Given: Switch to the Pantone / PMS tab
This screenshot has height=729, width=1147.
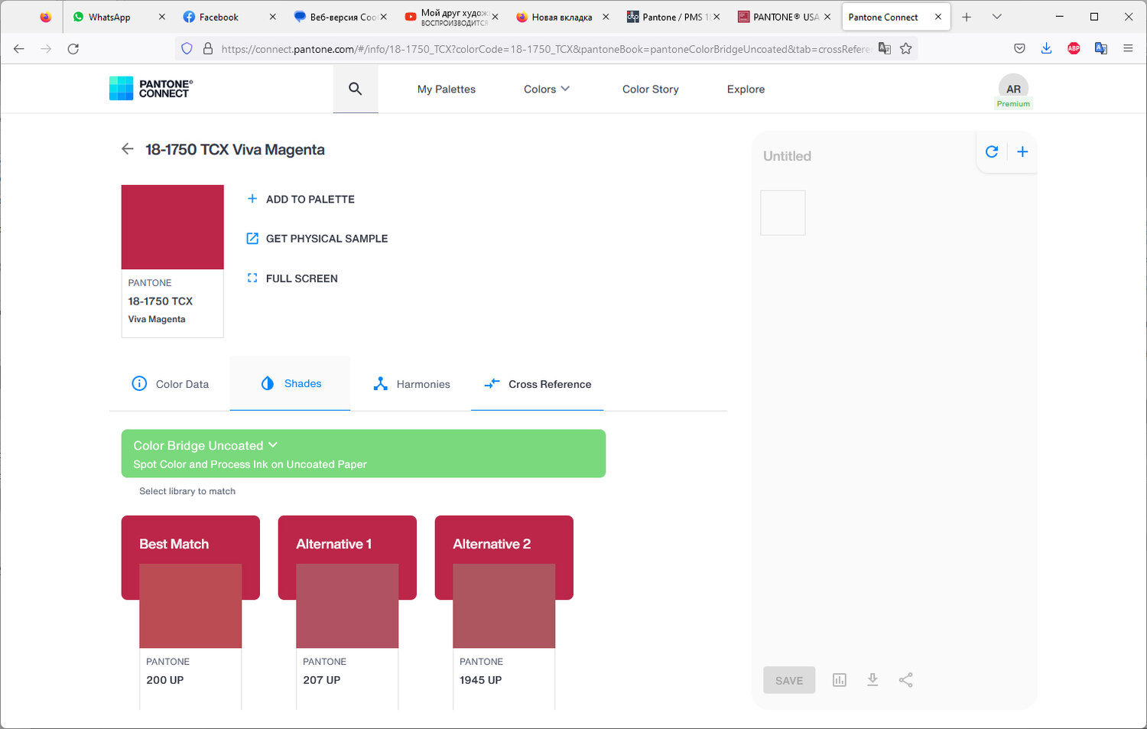Looking at the screenshot, I should coord(673,17).
